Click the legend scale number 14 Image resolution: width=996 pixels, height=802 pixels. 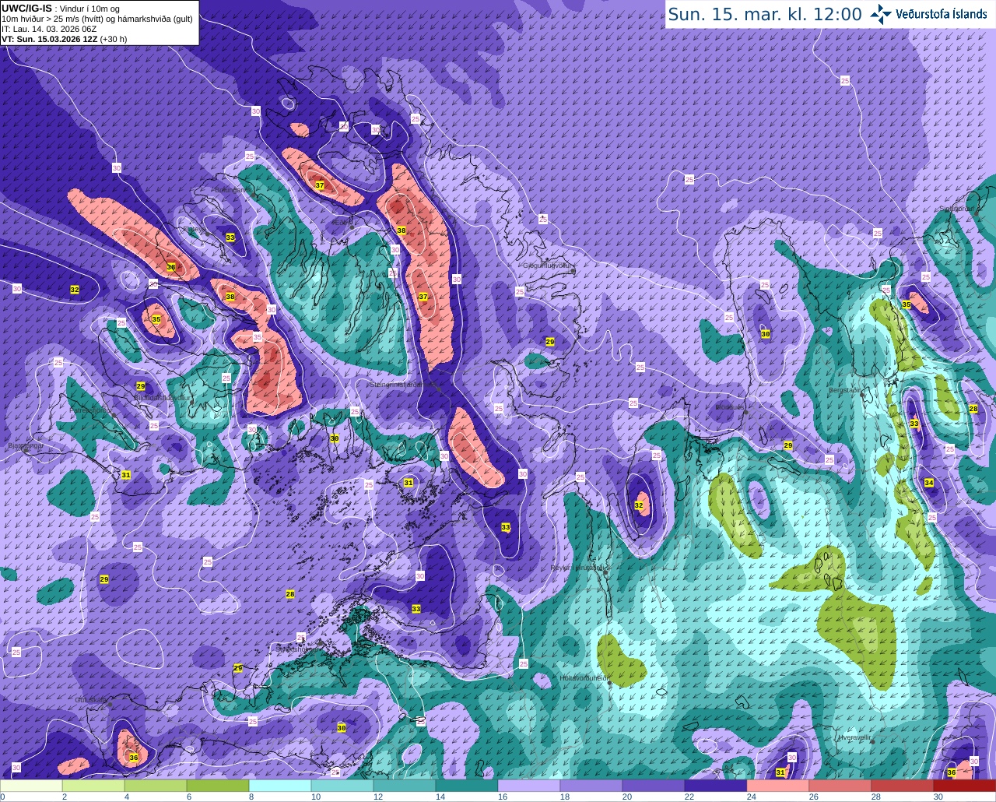[440, 797]
